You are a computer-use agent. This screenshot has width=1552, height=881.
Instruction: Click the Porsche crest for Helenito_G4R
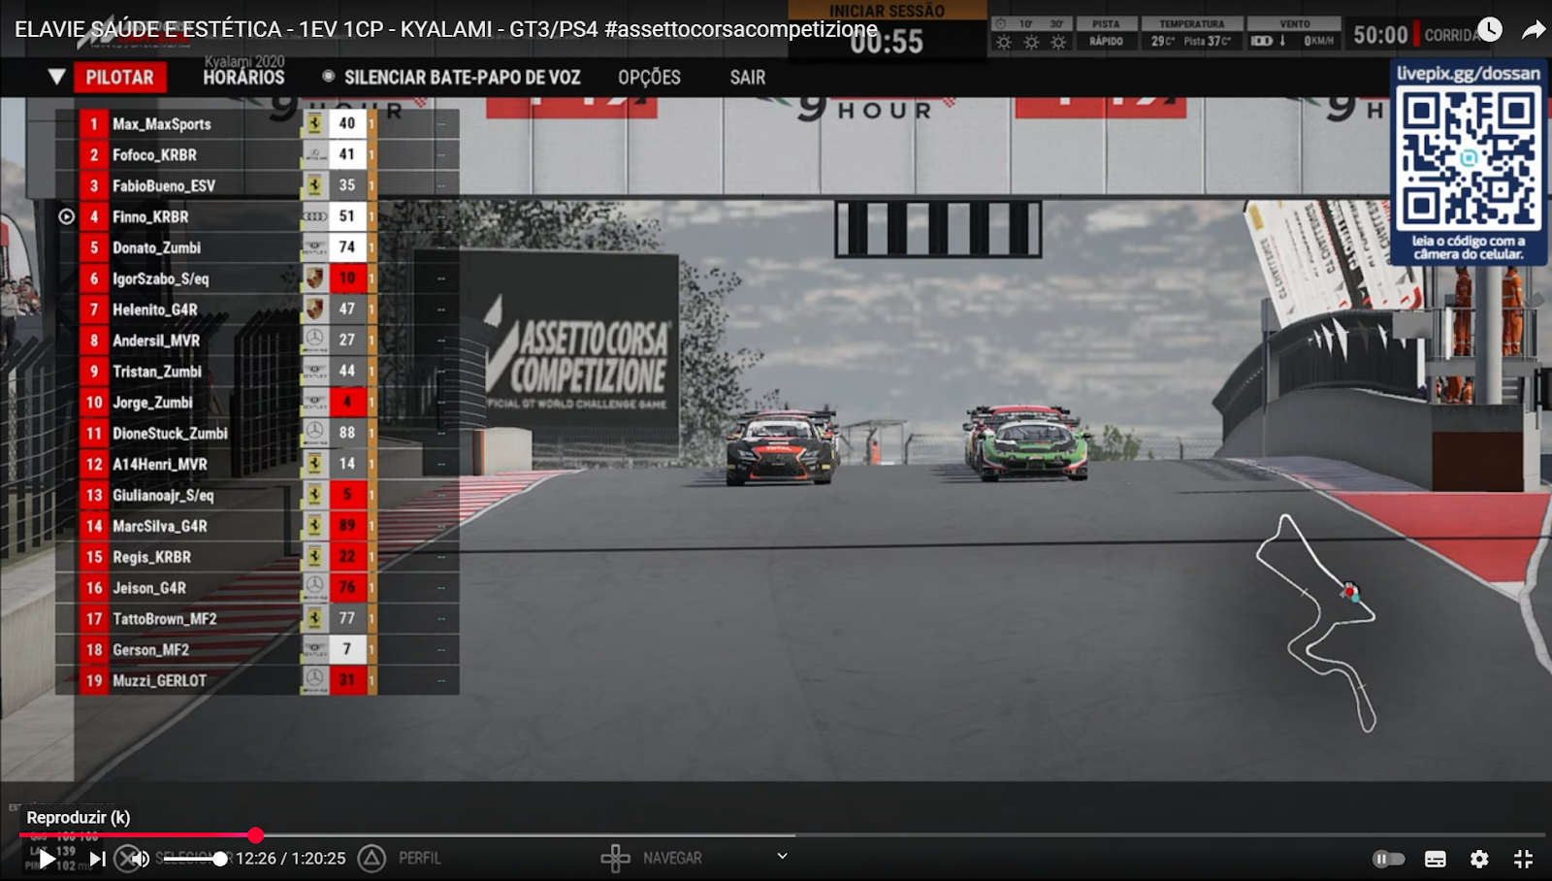pos(315,309)
